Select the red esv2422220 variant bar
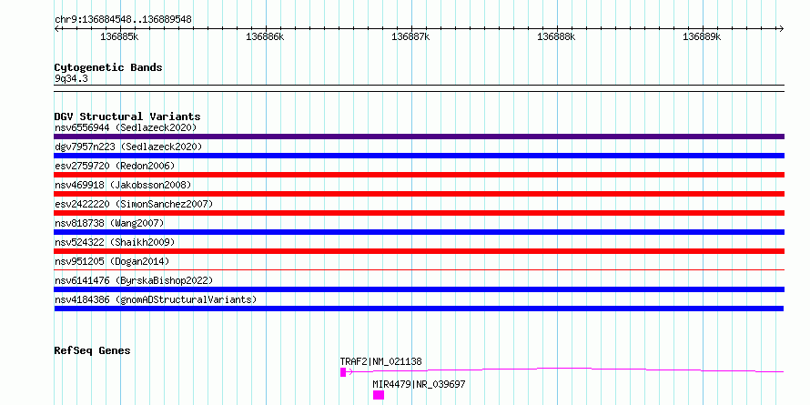The width and height of the screenshot is (810, 405). pyautogui.click(x=419, y=213)
